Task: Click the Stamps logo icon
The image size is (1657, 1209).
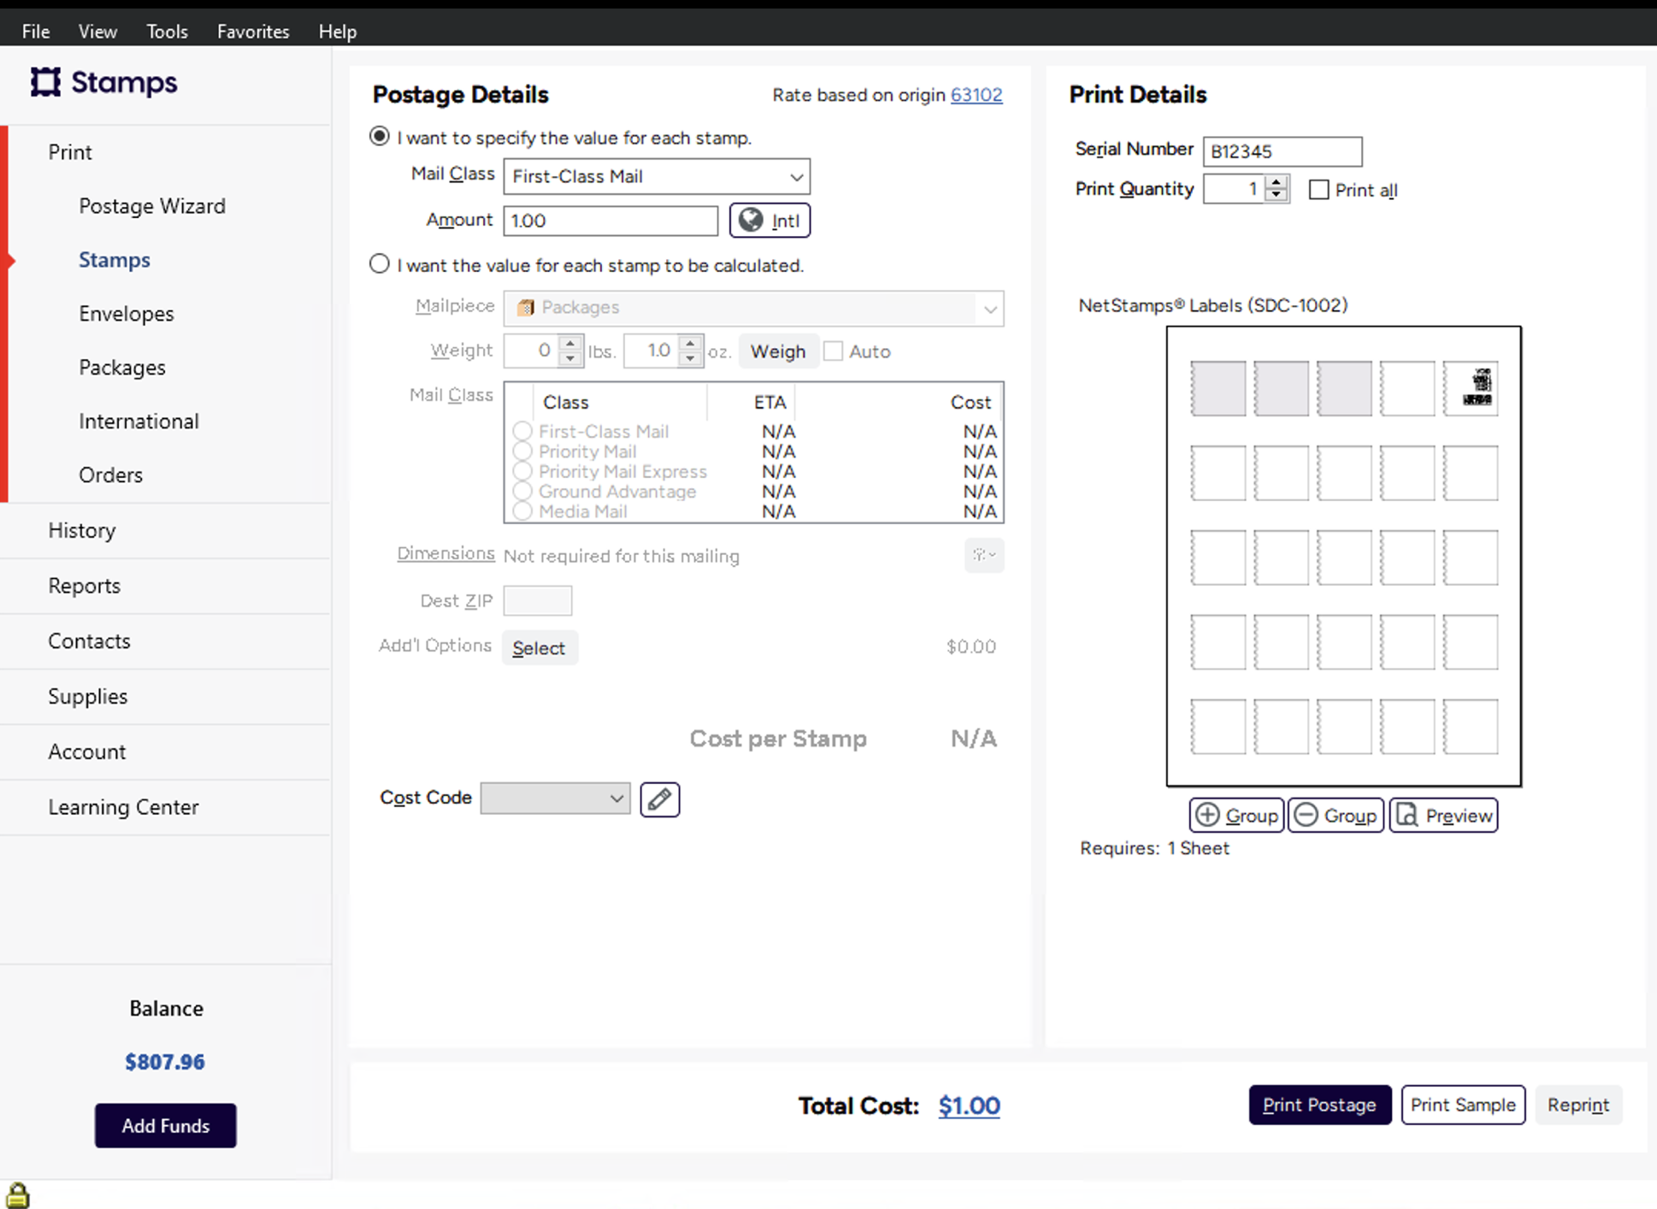Action: tap(45, 82)
